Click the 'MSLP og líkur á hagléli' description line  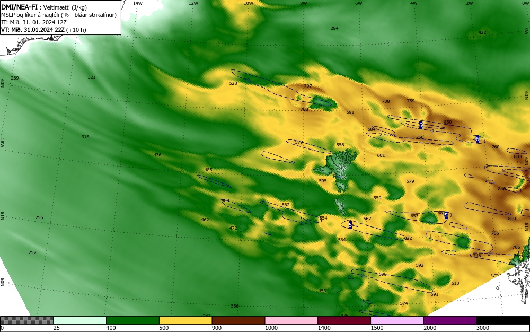click(59, 15)
